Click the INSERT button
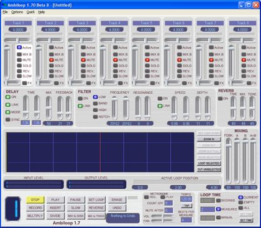Viewport: 261px width, 228px height. coord(55,207)
